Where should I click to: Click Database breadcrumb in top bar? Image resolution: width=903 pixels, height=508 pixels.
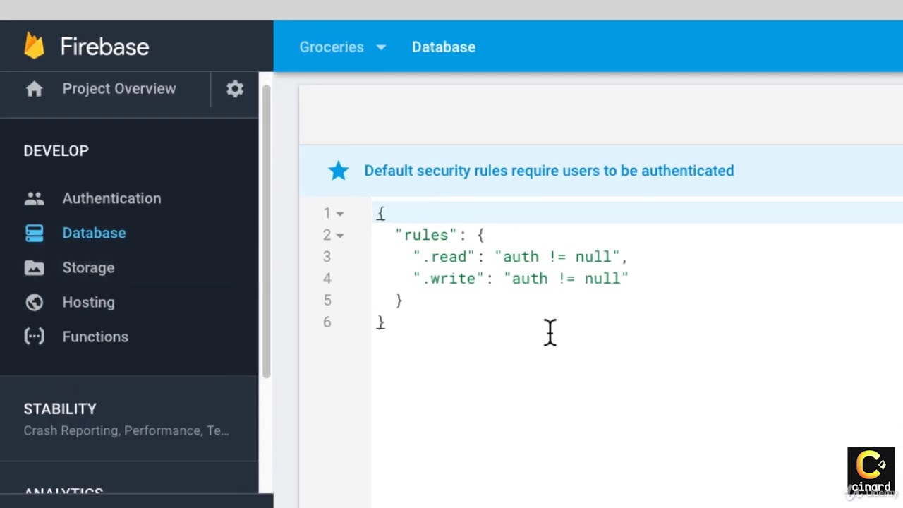[x=444, y=47]
